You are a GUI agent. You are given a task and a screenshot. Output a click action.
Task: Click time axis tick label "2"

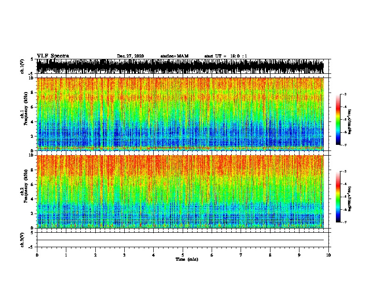[95, 255]
